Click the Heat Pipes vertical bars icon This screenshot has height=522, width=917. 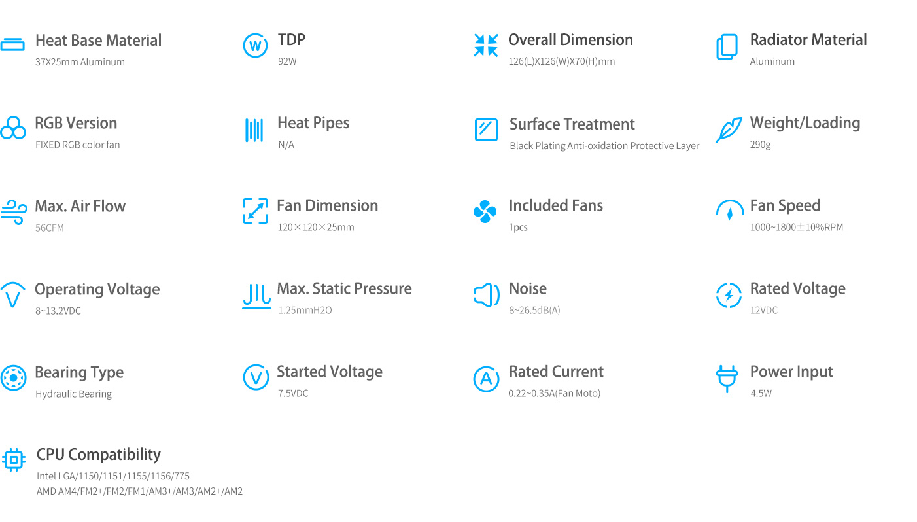254,130
